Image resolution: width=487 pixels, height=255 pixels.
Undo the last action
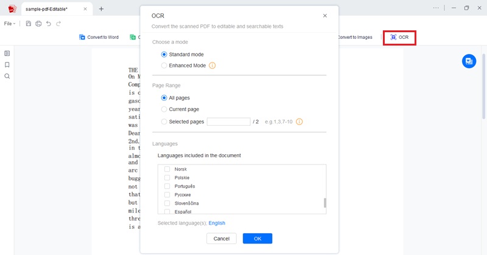49,24
